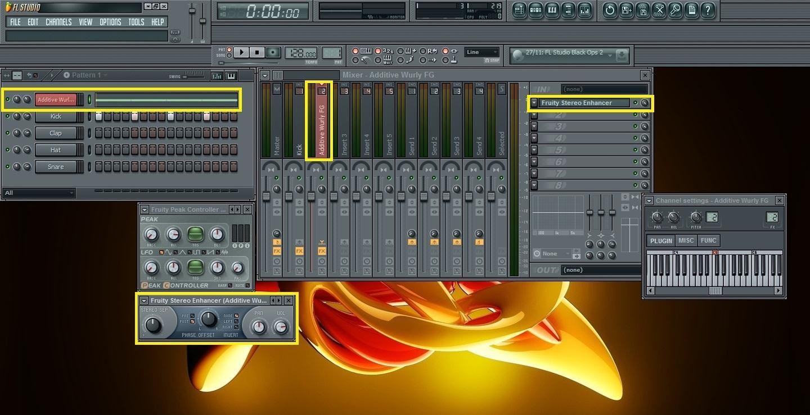Show the Step Sequencer via toolbar icon
Image resolution: width=810 pixels, height=415 pixels.
click(535, 10)
